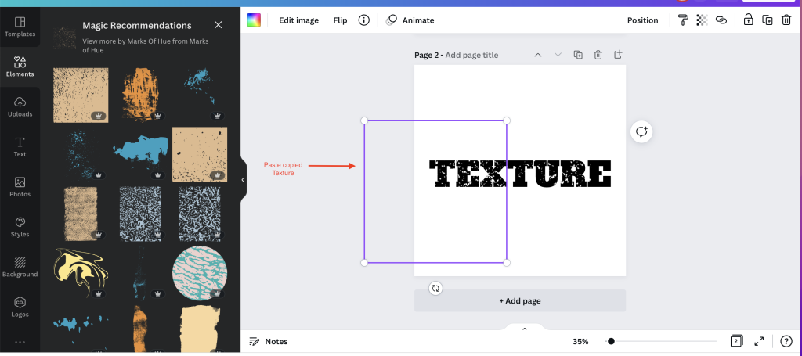This screenshot has width=802, height=356.
Task: Show more sidebar options via three dots
Action: click(20, 342)
